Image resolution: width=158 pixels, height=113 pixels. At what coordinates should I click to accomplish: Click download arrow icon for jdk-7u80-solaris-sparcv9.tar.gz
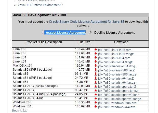pyautogui.click(x=96, y=99)
